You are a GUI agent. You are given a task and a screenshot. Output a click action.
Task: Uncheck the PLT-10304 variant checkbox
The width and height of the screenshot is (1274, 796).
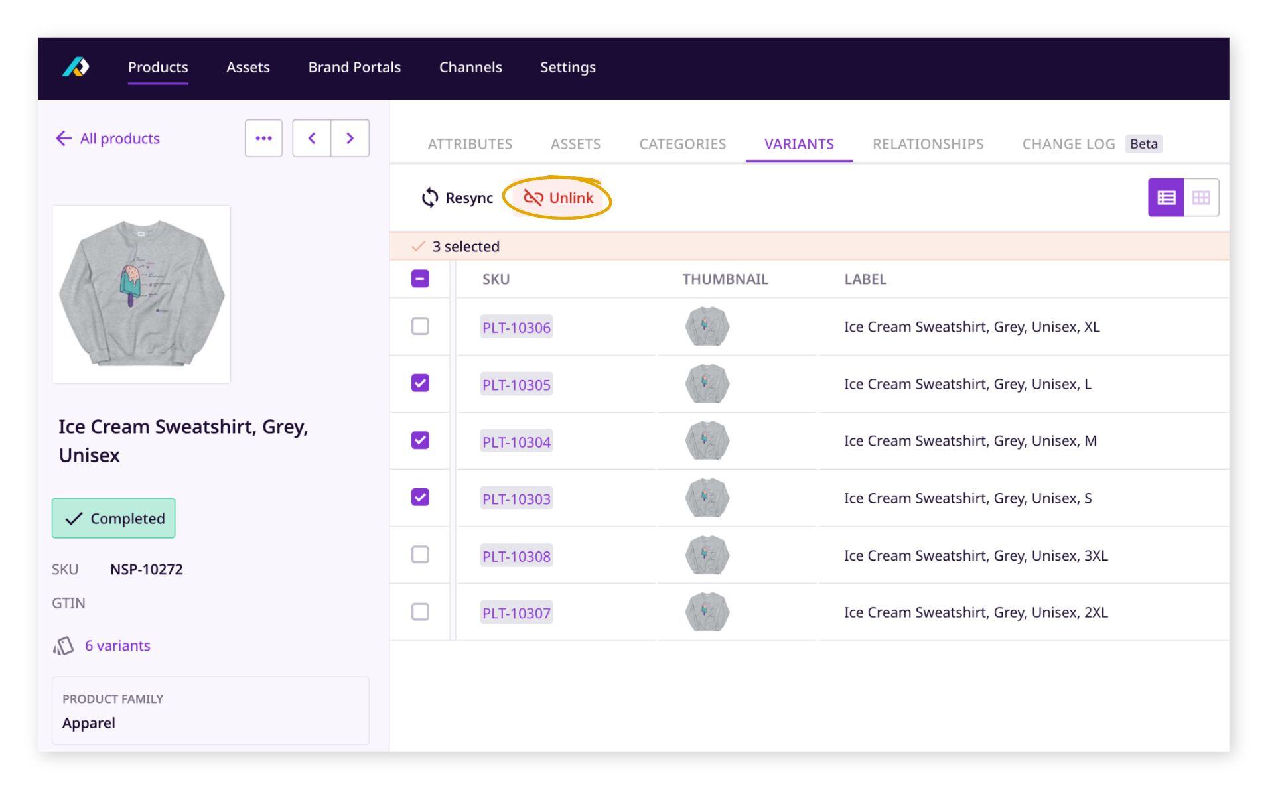point(420,440)
